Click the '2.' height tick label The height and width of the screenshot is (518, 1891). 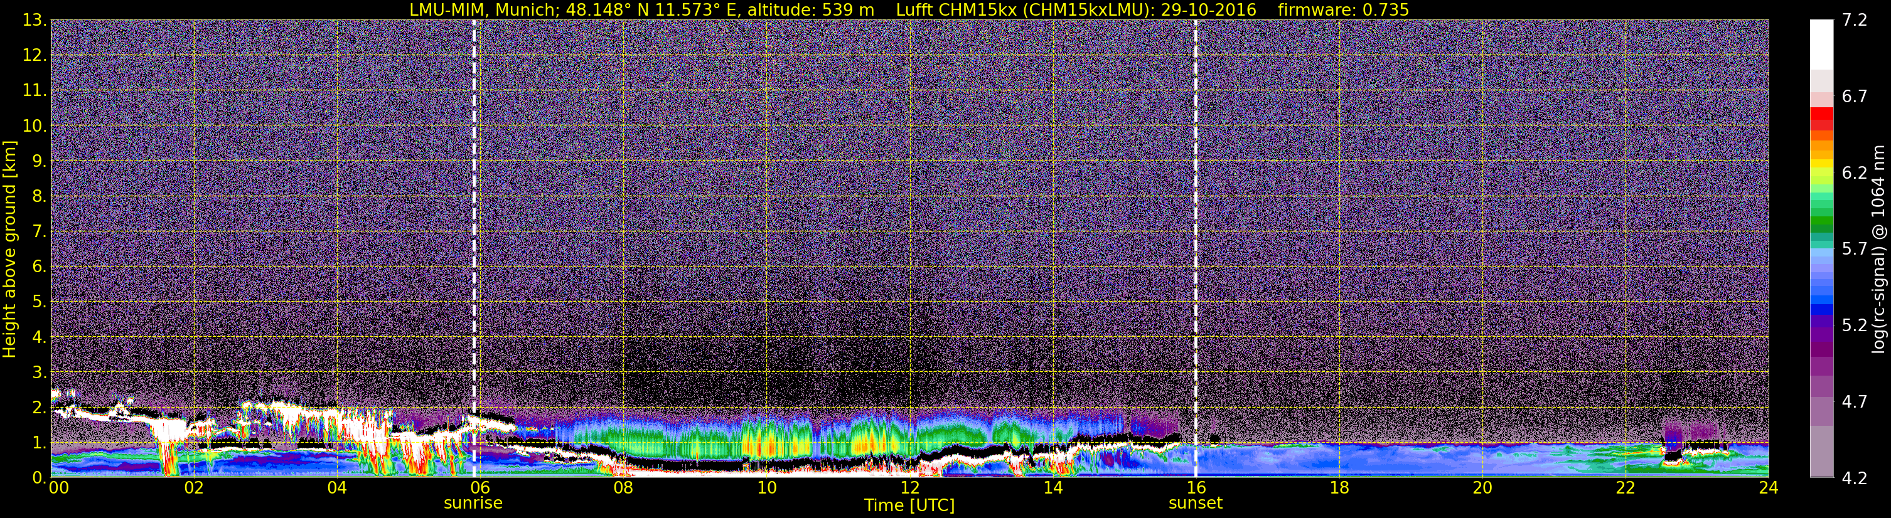[x=39, y=408]
